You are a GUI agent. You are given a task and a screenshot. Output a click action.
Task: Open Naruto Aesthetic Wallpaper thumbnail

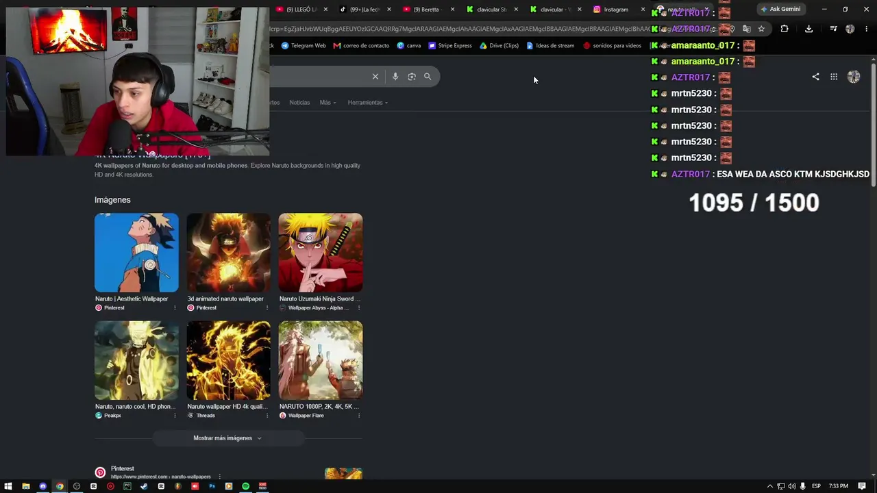click(136, 253)
